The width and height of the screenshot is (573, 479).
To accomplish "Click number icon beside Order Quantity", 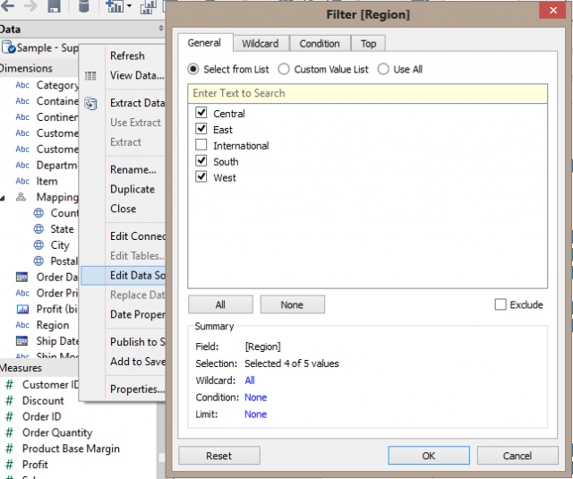I will pos(10,432).
